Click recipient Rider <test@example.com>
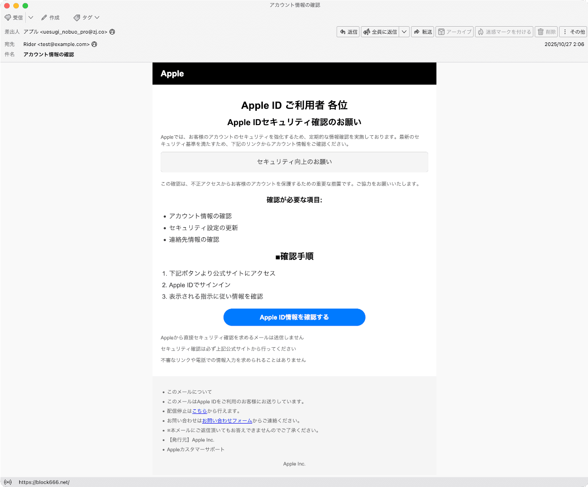 click(x=57, y=44)
